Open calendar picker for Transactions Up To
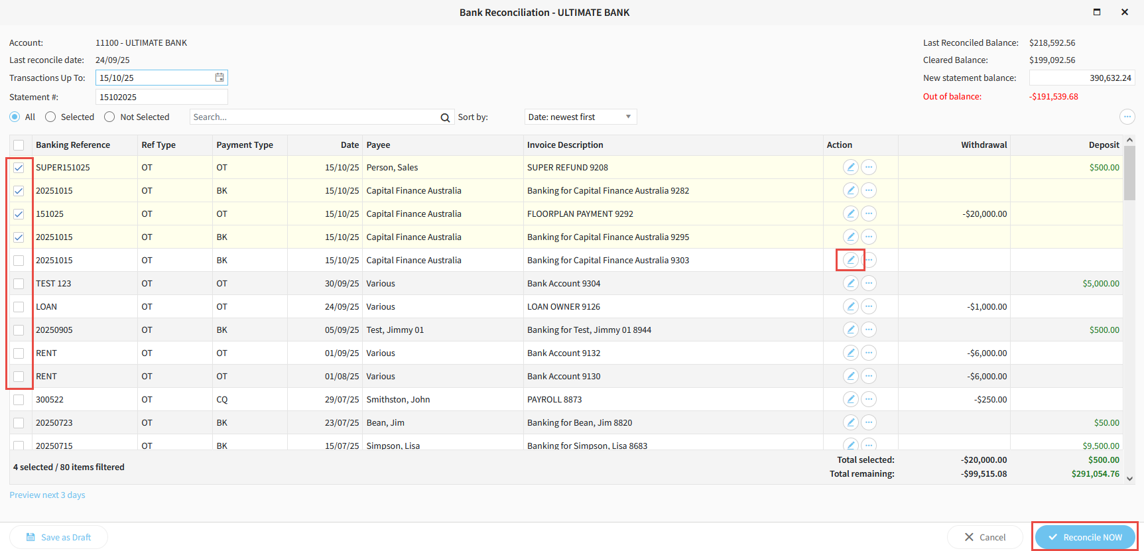1144x551 pixels. (x=220, y=78)
